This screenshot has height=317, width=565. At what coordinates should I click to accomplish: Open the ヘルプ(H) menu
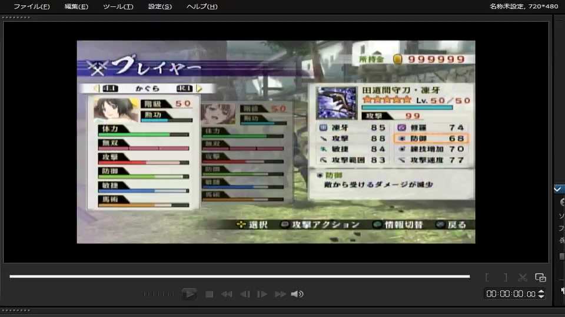click(202, 6)
